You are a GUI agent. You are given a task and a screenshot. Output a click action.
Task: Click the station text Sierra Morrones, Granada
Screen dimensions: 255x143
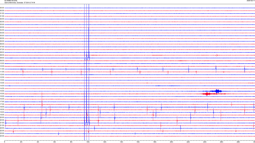click(14, 3)
